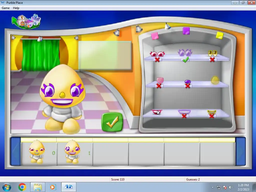Select the pink color block above shelves

point(155,36)
